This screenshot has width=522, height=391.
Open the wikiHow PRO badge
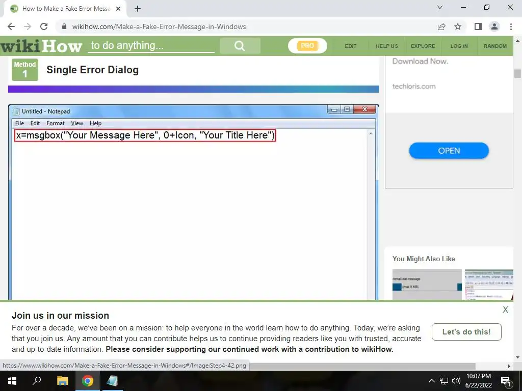tap(307, 46)
